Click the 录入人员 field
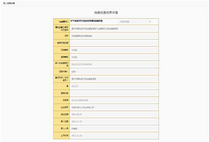 [114, 129]
